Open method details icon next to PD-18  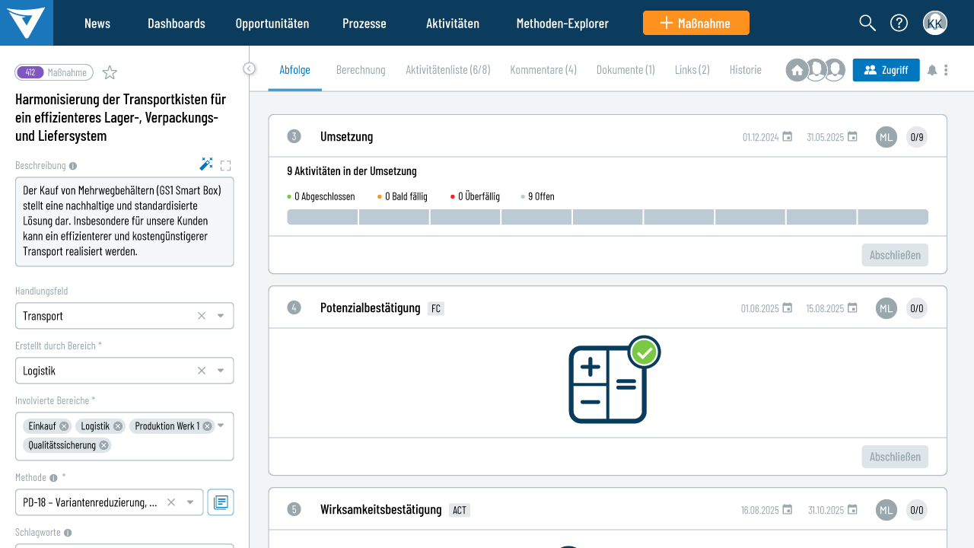pyautogui.click(x=221, y=502)
